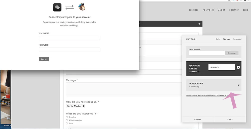Switch to the Build tab
This screenshot has width=251, height=129.
tap(218, 39)
